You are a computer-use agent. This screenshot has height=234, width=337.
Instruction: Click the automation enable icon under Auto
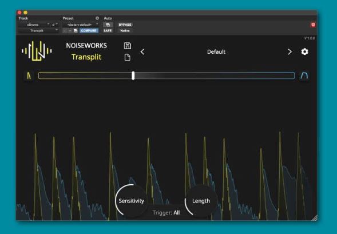[x=108, y=25]
